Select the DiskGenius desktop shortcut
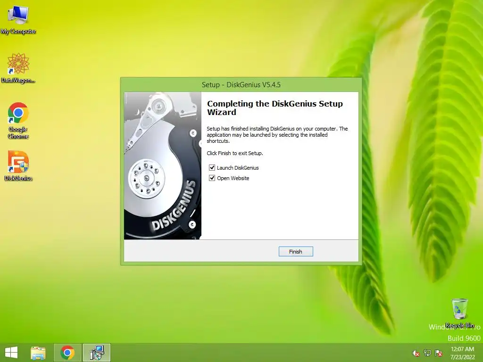 click(18, 165)
